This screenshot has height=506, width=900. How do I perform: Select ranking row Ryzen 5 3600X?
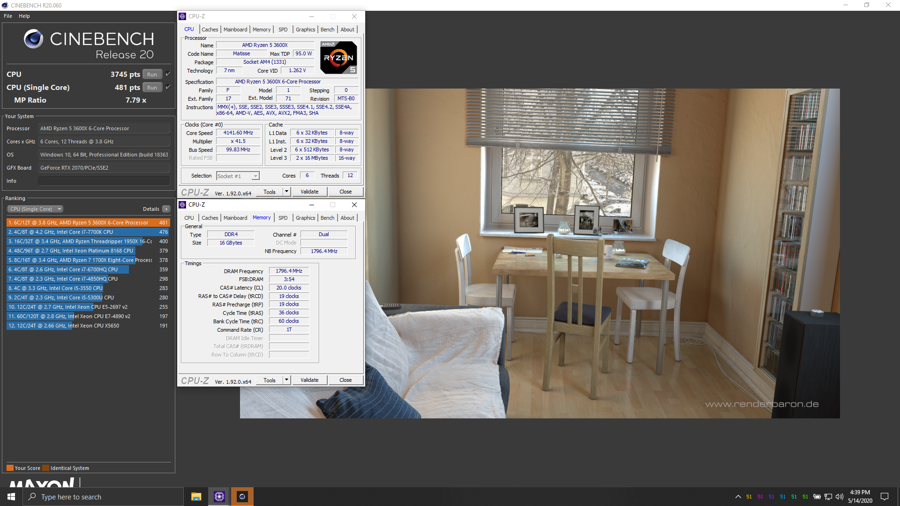pos(88,223)
